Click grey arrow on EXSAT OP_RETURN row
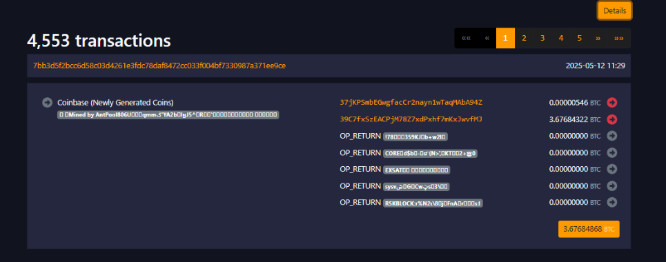The width and height of the screenshot is (666, 262). (x=611, y=169)
